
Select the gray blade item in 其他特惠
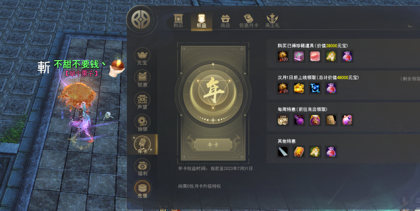coord(283,152)
